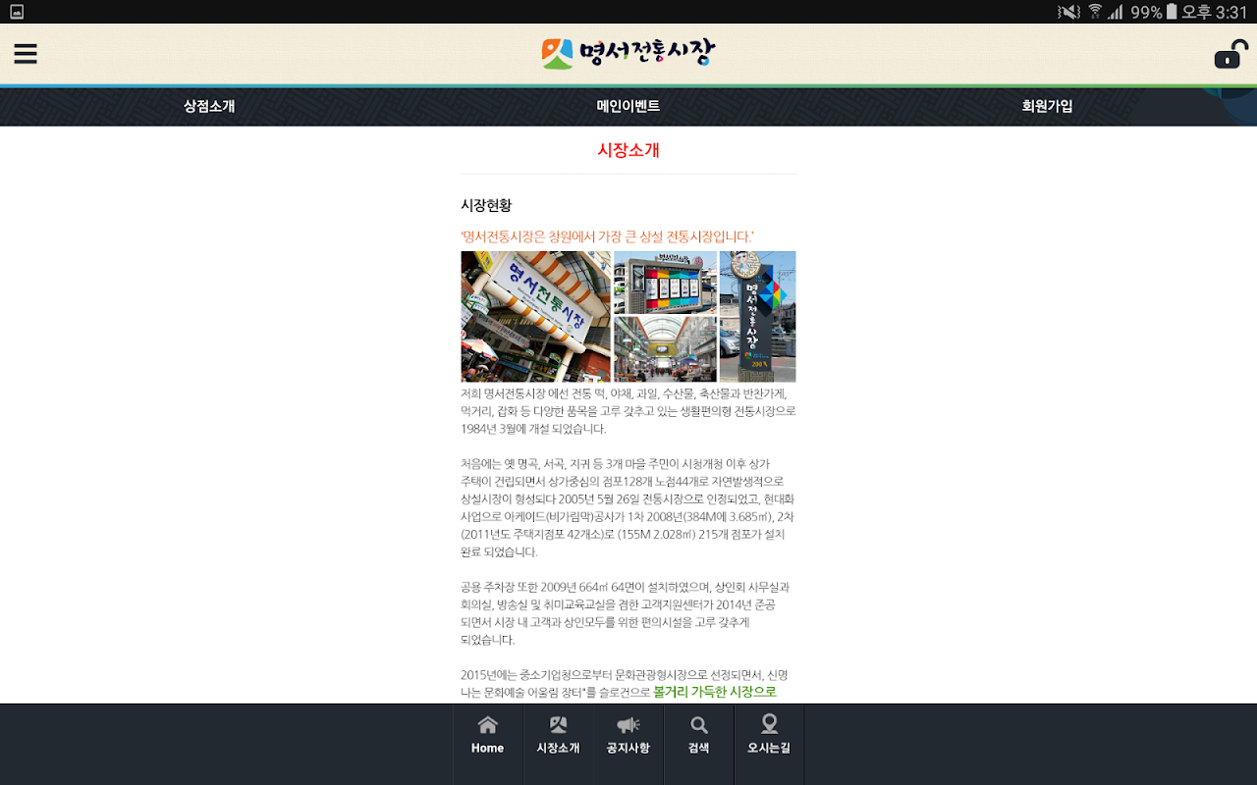
Task: Tap the clock showing 오후 3:31
Action: (x=1214, y=12)
